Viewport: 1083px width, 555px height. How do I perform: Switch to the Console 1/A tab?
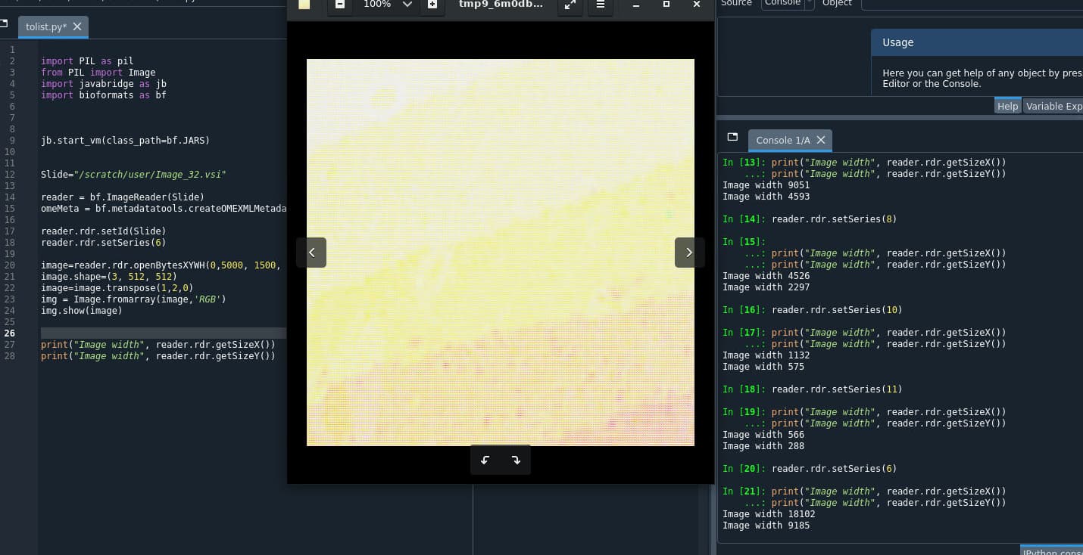782,140
